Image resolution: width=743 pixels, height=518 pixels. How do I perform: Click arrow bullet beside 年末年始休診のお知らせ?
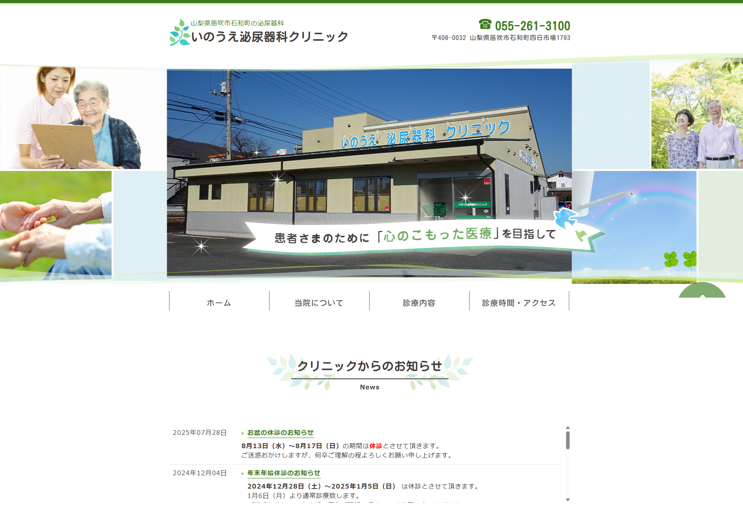coord(243,474)
